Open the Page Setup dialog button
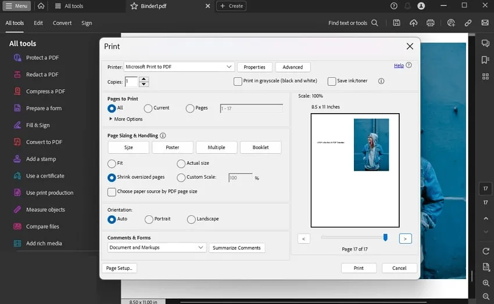494x304 pixels. pos(119,268)
